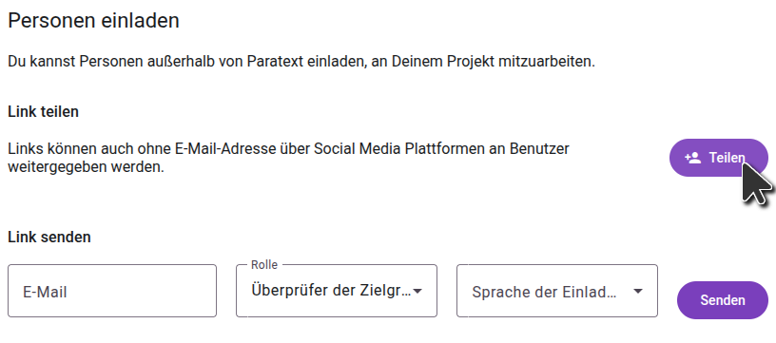Click the Senden button

click(x=723, y=300)
